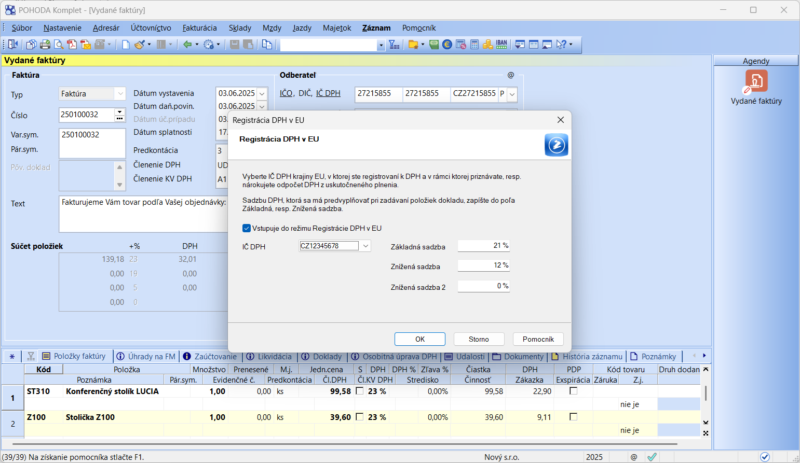This screenshot has width=800, height=463.
Task: Click the IBAN icon in the toolbar
Action: tap(501, 45)
